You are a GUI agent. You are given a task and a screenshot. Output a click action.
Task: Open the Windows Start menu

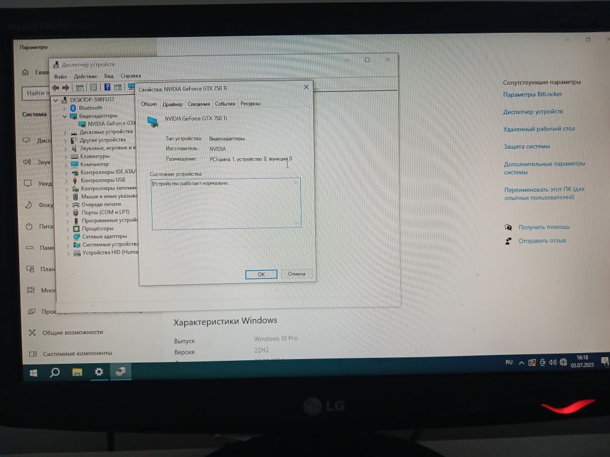pos(33,373)
